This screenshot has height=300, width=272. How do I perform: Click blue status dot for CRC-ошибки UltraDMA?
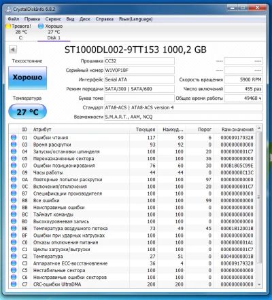pyautogui.click(x=14, y=284)
